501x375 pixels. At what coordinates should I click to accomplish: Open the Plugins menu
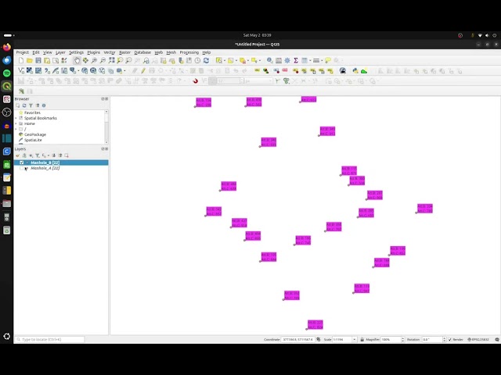[94, 52]
